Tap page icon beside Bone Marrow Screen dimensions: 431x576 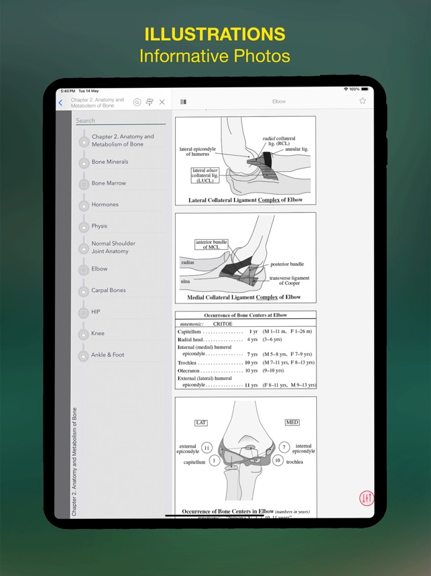tap(84, 184)
